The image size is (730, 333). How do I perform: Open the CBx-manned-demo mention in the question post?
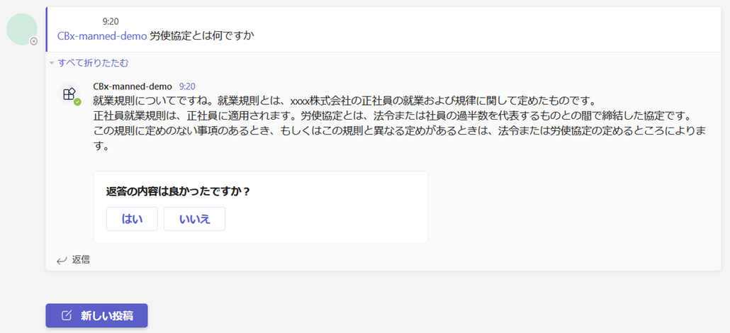point(102,36)
